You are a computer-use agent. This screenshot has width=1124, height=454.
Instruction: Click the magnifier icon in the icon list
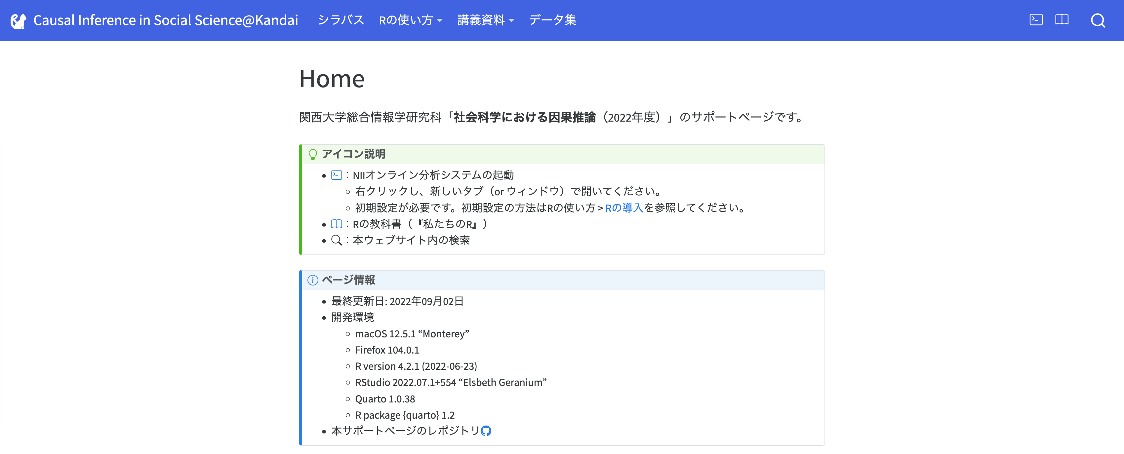click(x=336, y=240)
